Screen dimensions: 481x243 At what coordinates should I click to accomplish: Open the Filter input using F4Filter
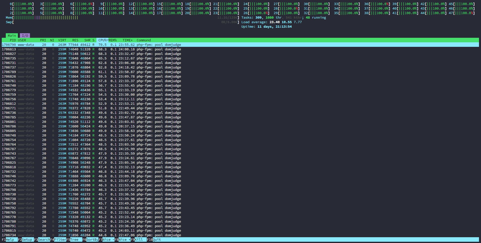[x=58, y=239]
